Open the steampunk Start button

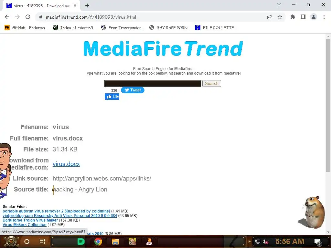pos(11,242)
